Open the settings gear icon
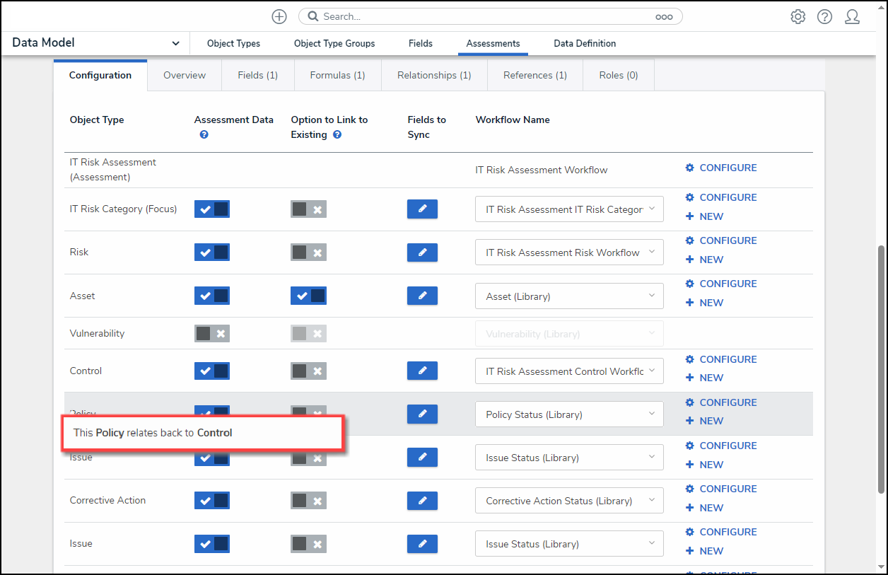 pyautogui.click(x=798, y=17)
